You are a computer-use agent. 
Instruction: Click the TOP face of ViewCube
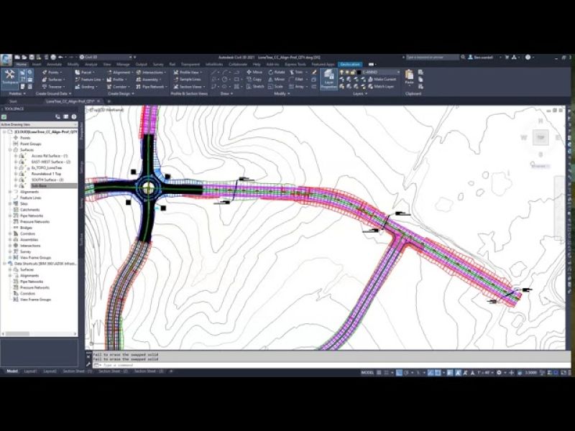pyautogui.click(x=540, y=137)
